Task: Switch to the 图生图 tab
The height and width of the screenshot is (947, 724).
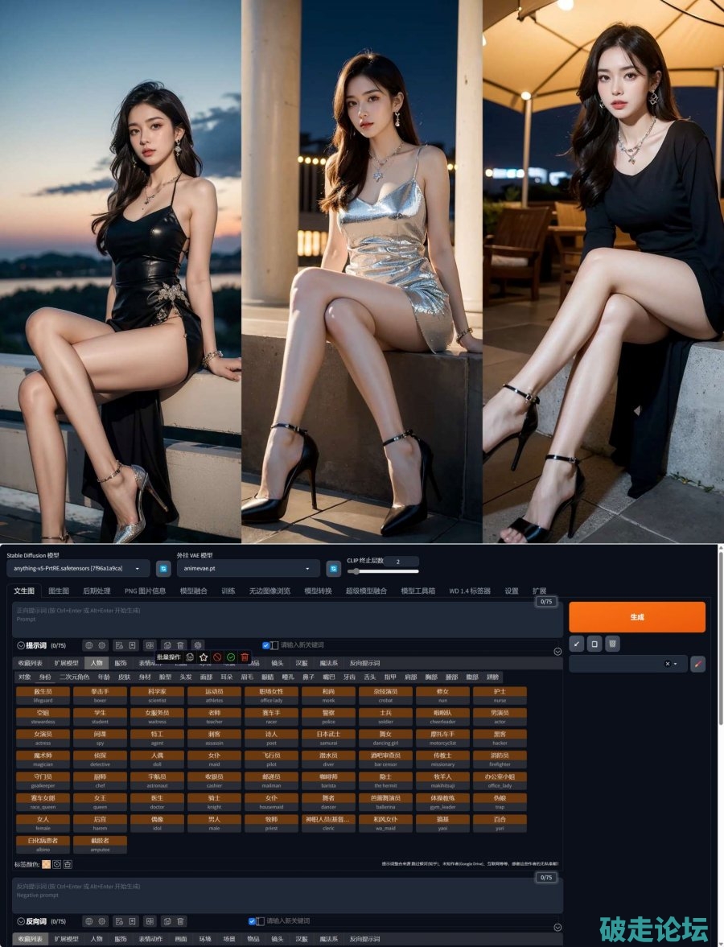Action: click(59, 591)
